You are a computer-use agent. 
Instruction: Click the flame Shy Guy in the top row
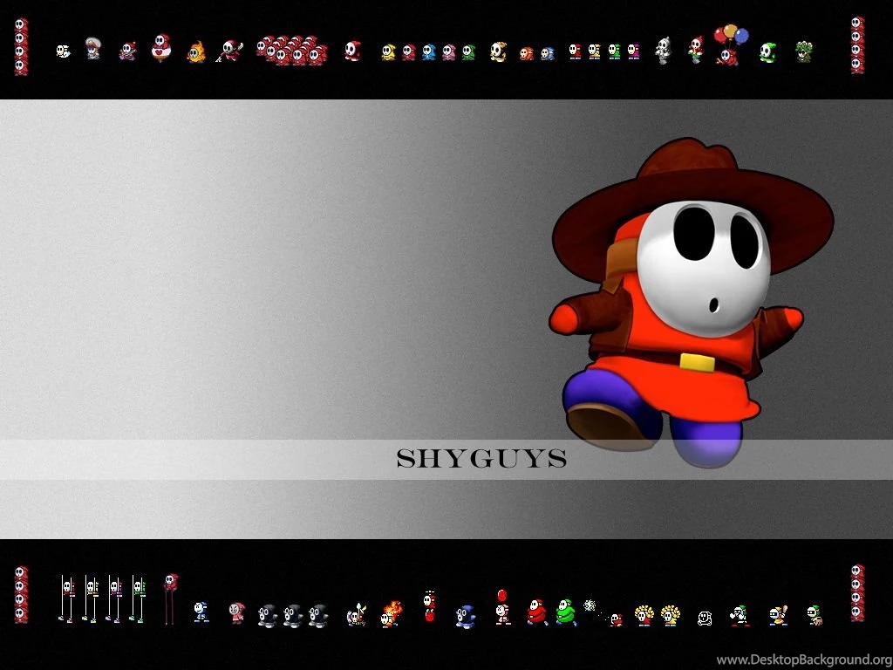click(x=196, y=51)
